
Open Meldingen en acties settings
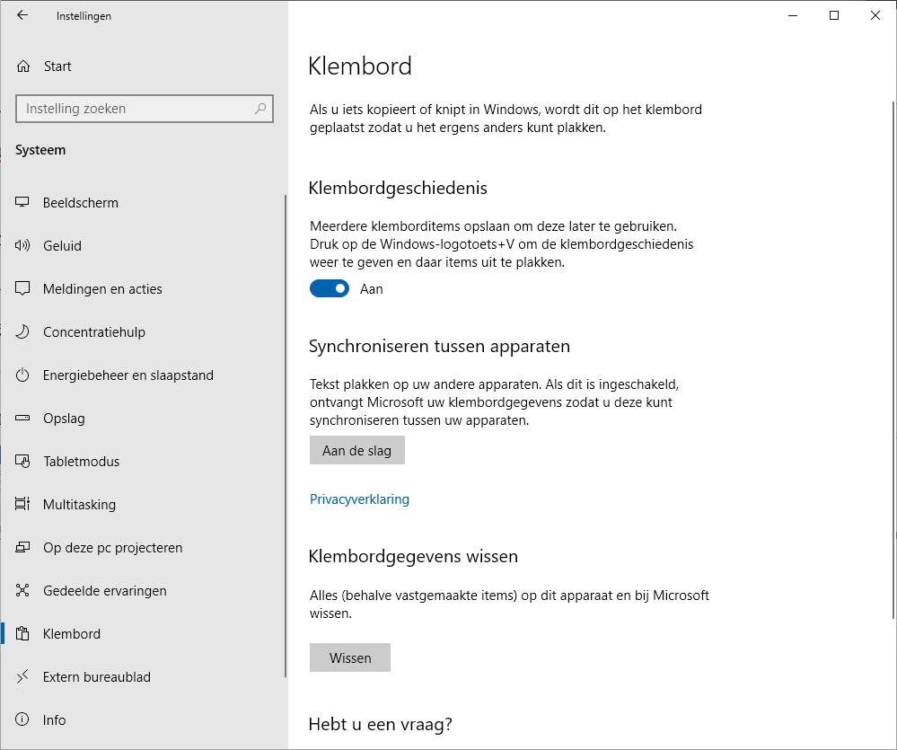pos(102,289)
